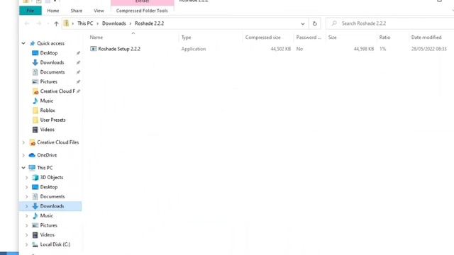Open the Share ribbon tab

tap(77, 11)
